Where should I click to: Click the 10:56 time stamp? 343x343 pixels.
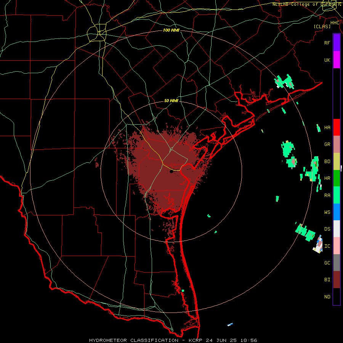pyautogui.click(x=249, y=340)
